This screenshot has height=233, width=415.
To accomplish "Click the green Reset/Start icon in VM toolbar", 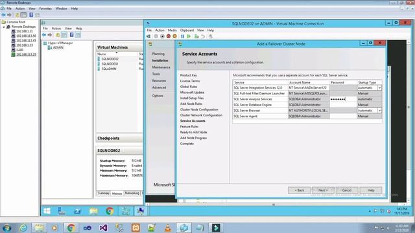I will click(x=189, y=36).
